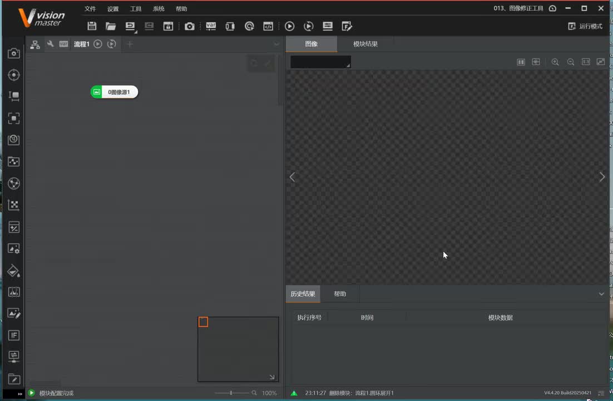Switch to the 历史结果 tab
The image size is (613, 401).
click(303, 294)
